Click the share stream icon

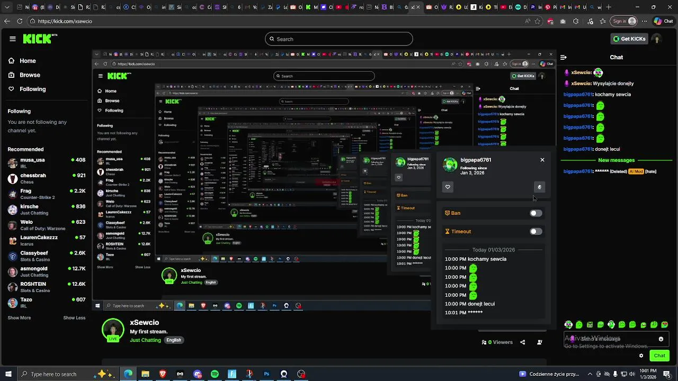point(522,342)
